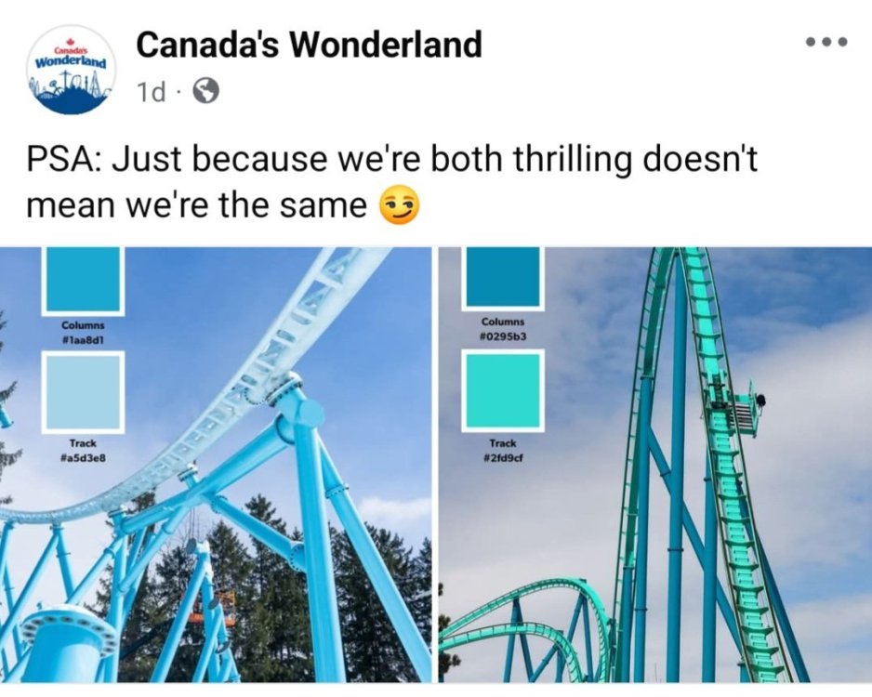Open the three-dot post options menu
The width and height of the screenshot is (872, 697).
pos(827,42)
